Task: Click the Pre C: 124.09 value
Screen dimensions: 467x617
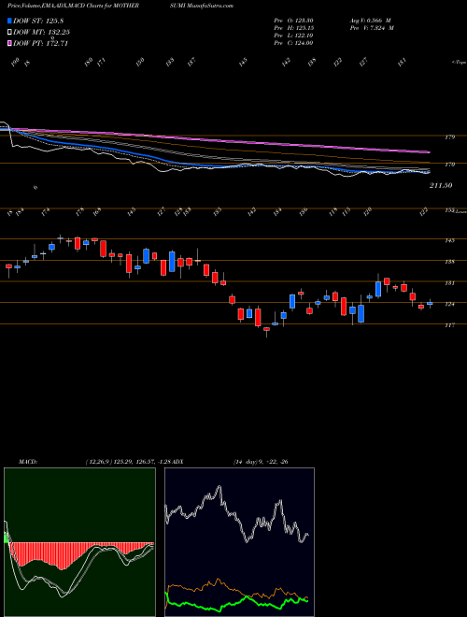Action: [293, 43]
